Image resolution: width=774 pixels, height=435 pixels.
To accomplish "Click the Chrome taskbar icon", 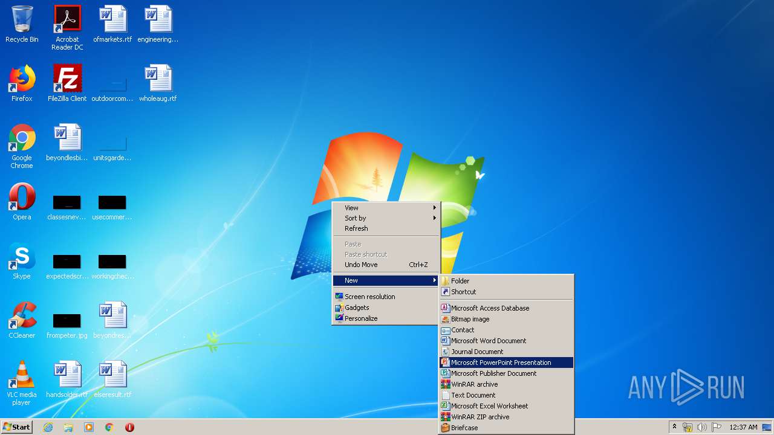I will coord(109,427).
